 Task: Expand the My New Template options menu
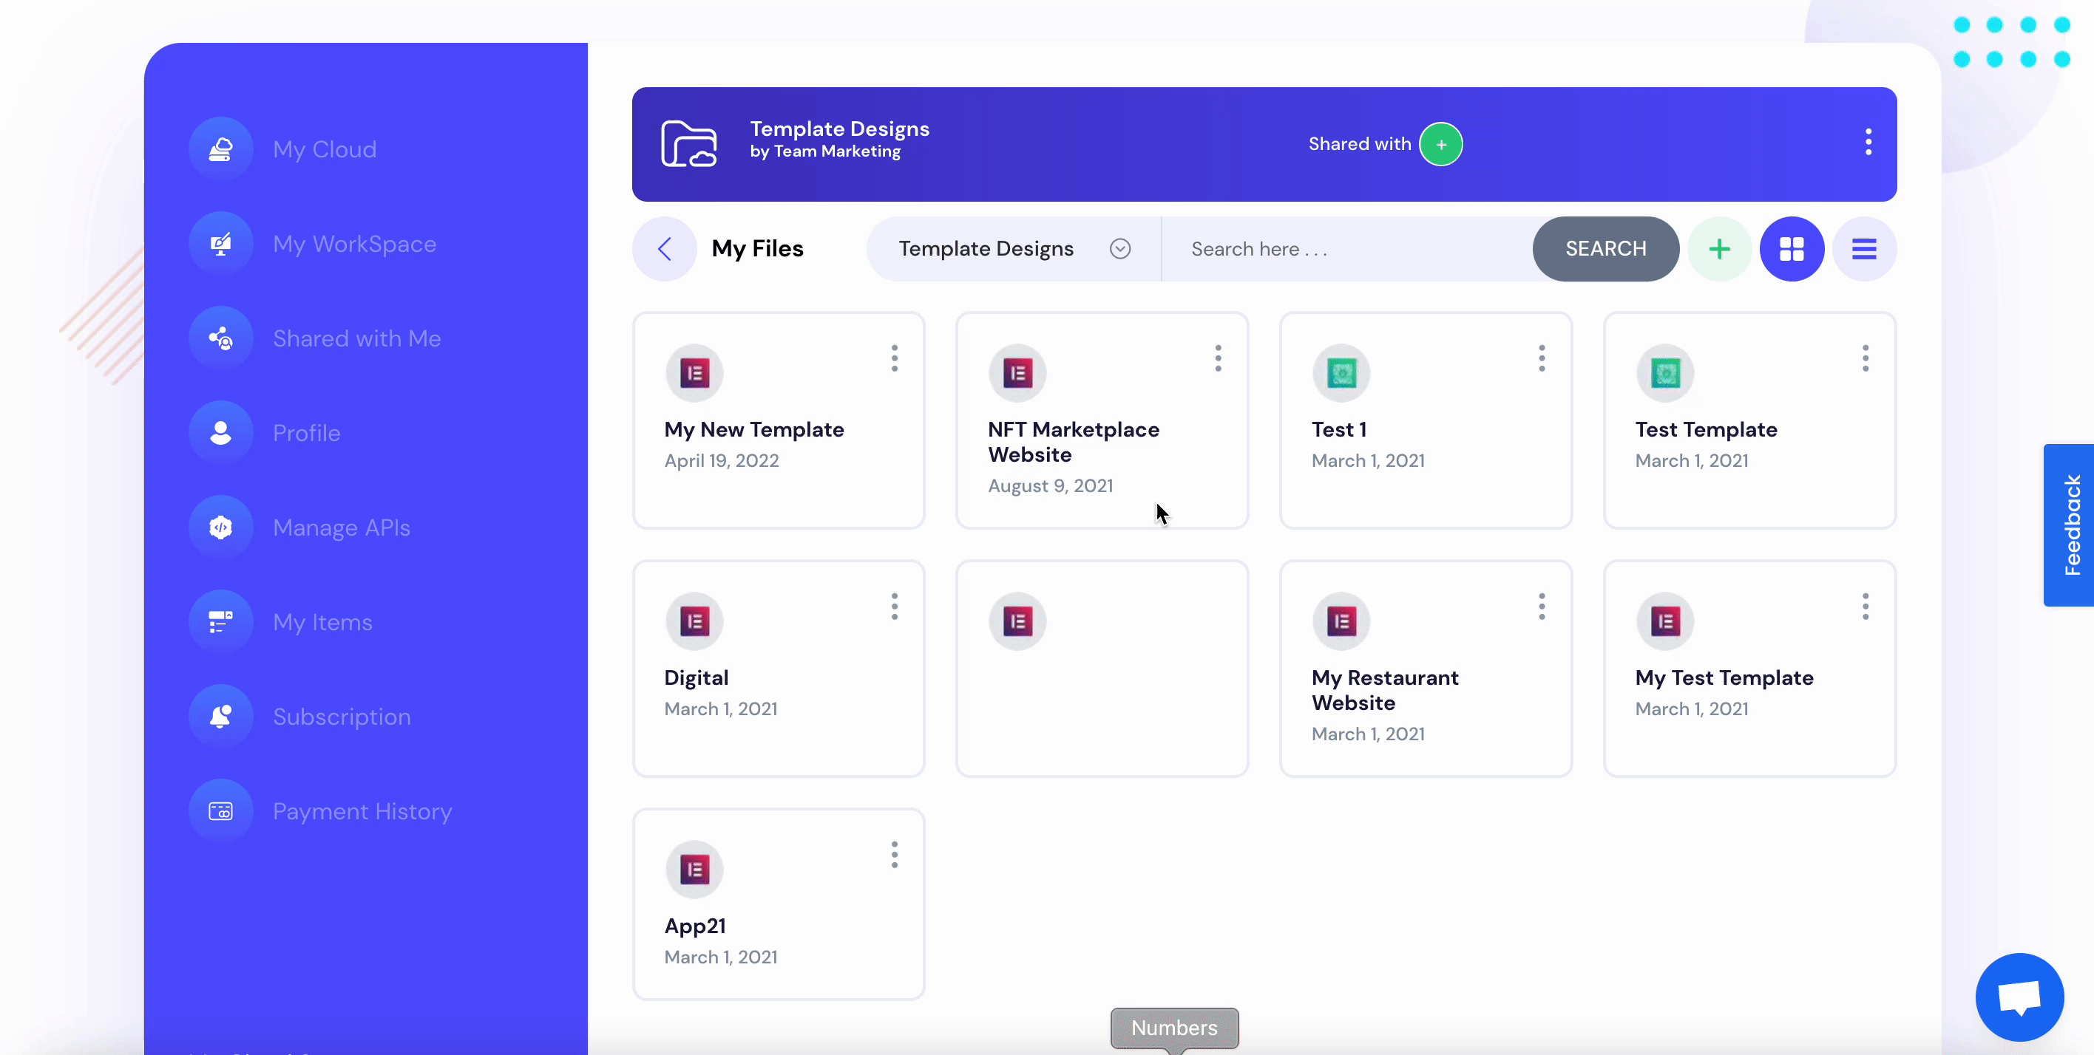[x=892, y=358]
